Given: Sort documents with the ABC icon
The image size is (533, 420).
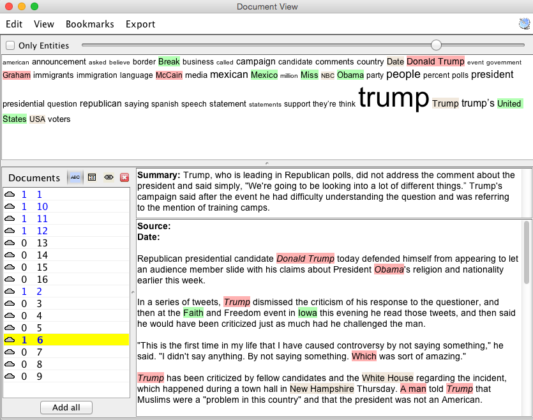Looking at the screenshot, I should (x=75, y=177).
